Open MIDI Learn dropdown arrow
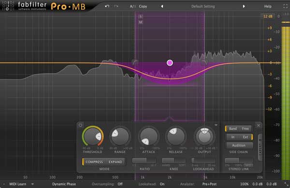Screen dimensions: 290x188 [32, 184]
